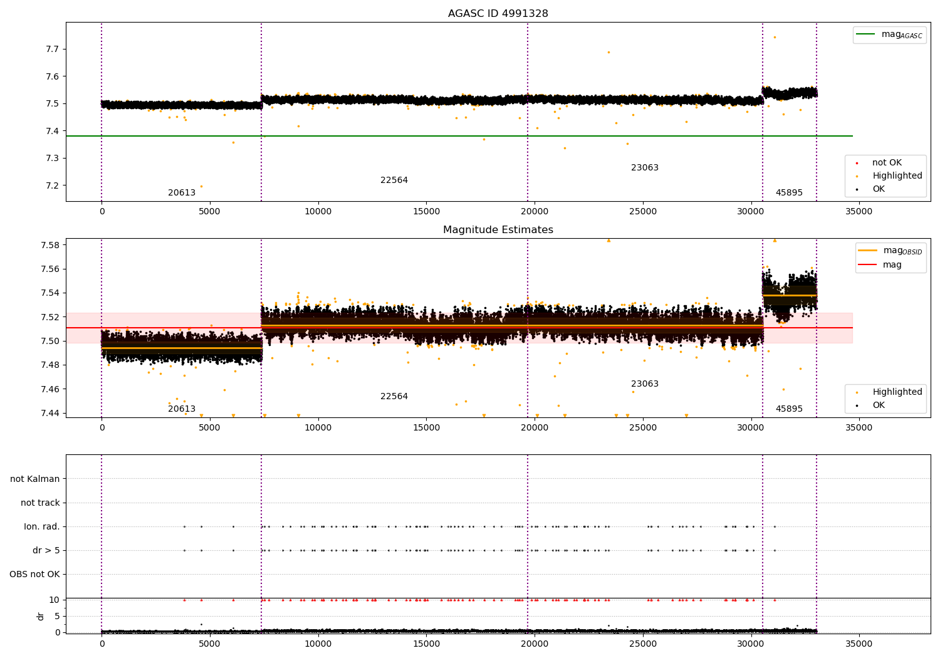Click the 25000 x-axis tick of Magnitude Estimates plot
940x658 pixels.
tap(642, 428)
